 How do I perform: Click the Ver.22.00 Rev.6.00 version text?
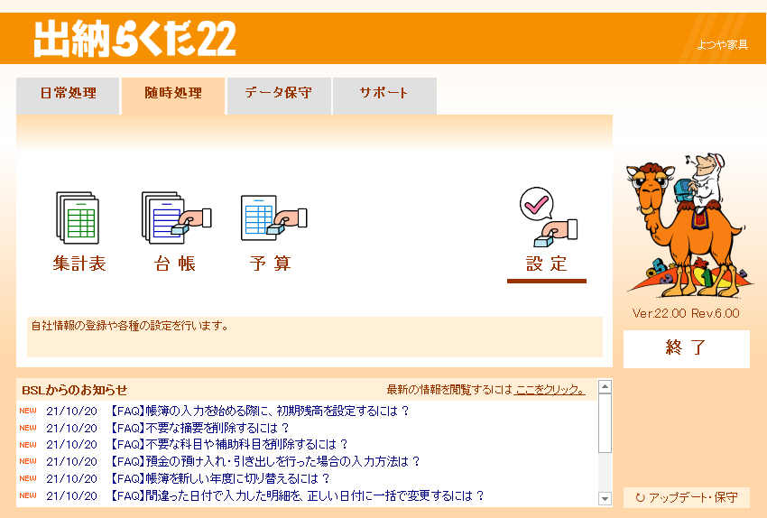(686, 313)
